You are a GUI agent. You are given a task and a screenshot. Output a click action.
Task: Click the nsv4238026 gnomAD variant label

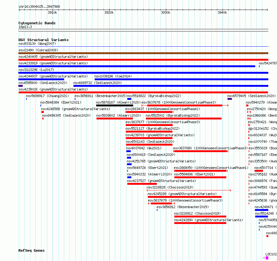[x=53, y=89]
